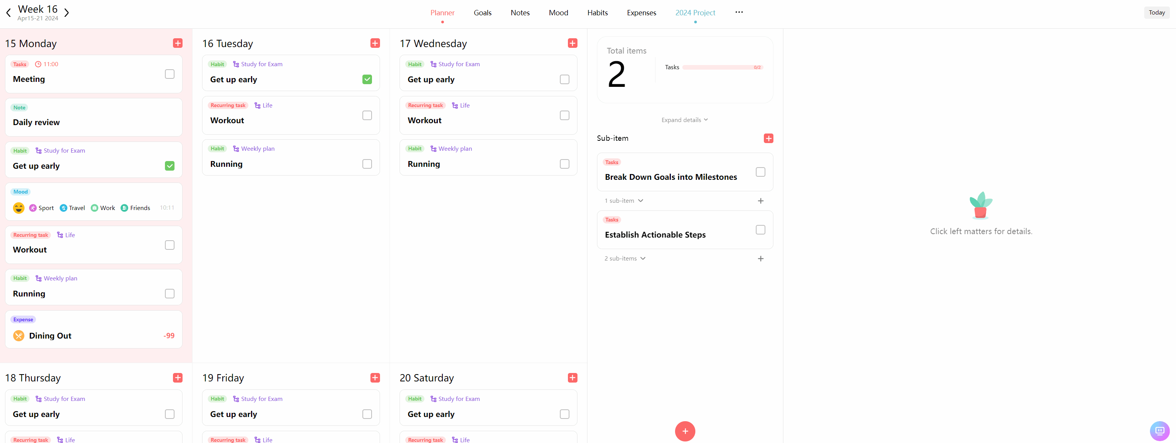Click the -99 expense amount

pyautogui.click(x=169, y=336)
